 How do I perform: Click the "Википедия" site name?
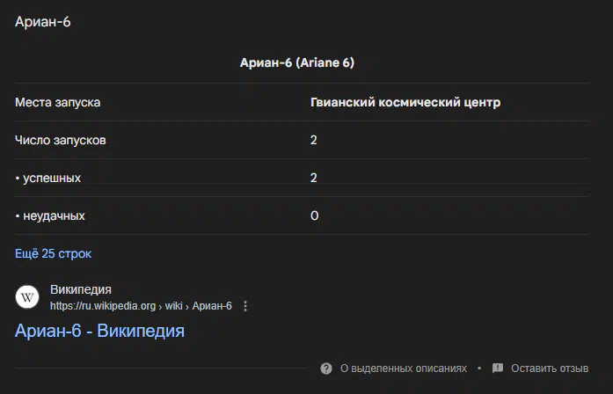click(81, 289)
